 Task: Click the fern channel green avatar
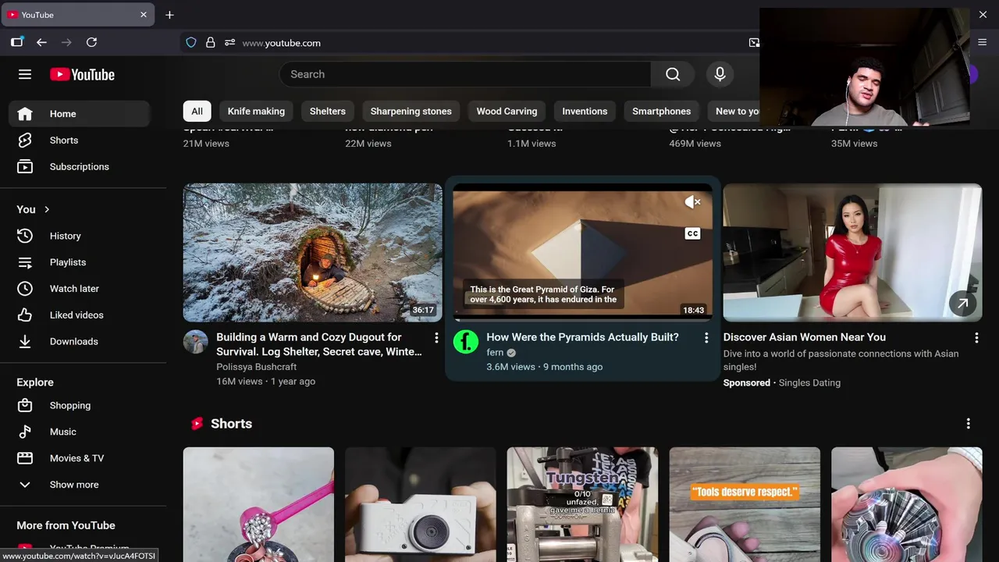(x=466, y=342)
